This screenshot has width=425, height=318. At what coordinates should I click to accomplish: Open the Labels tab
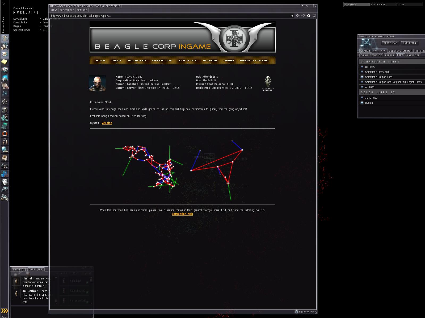coord(389,55)
